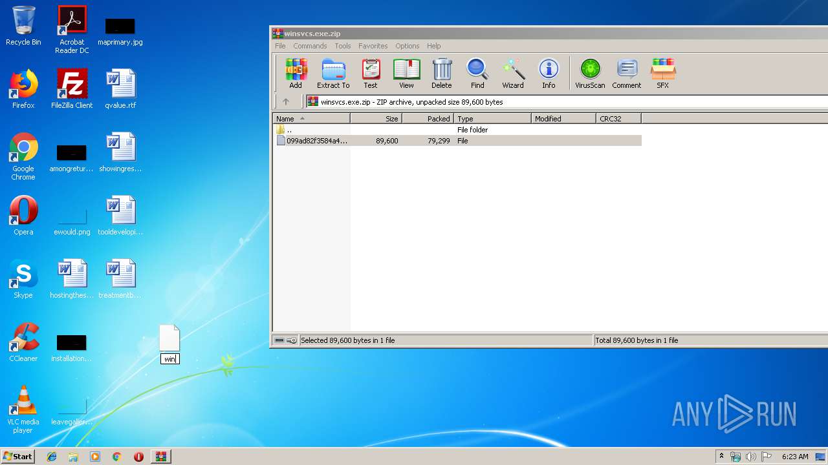The height and width of the screenshot is (465, 828).
Task: Click the clock showing 6:23 AM
Action: 795,457
